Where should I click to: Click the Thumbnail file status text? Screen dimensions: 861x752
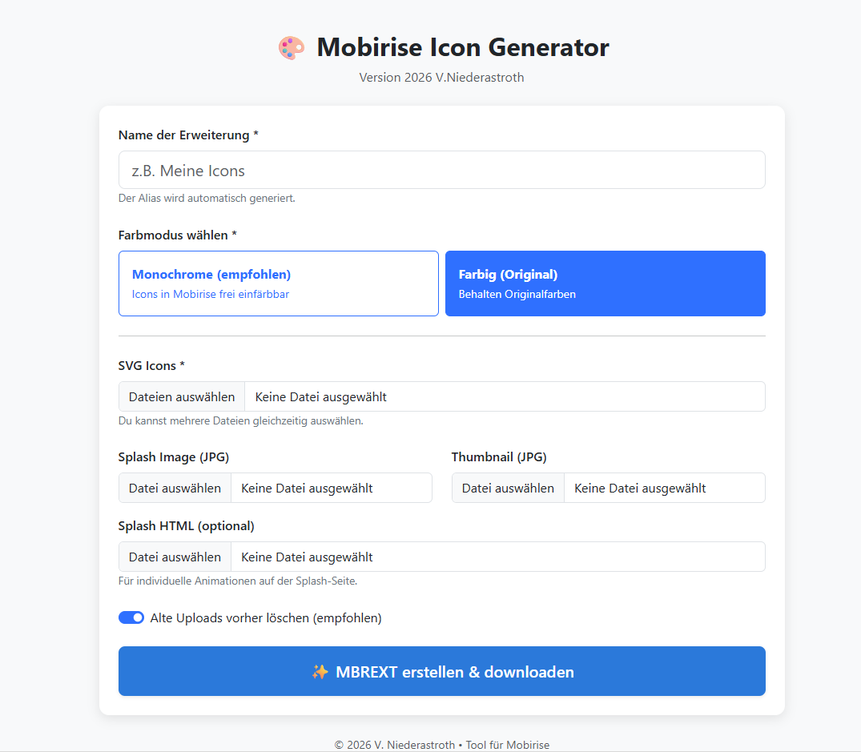[x=640, y=488]
